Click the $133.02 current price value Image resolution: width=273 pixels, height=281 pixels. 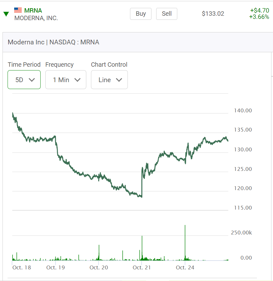tap(213, 14)
